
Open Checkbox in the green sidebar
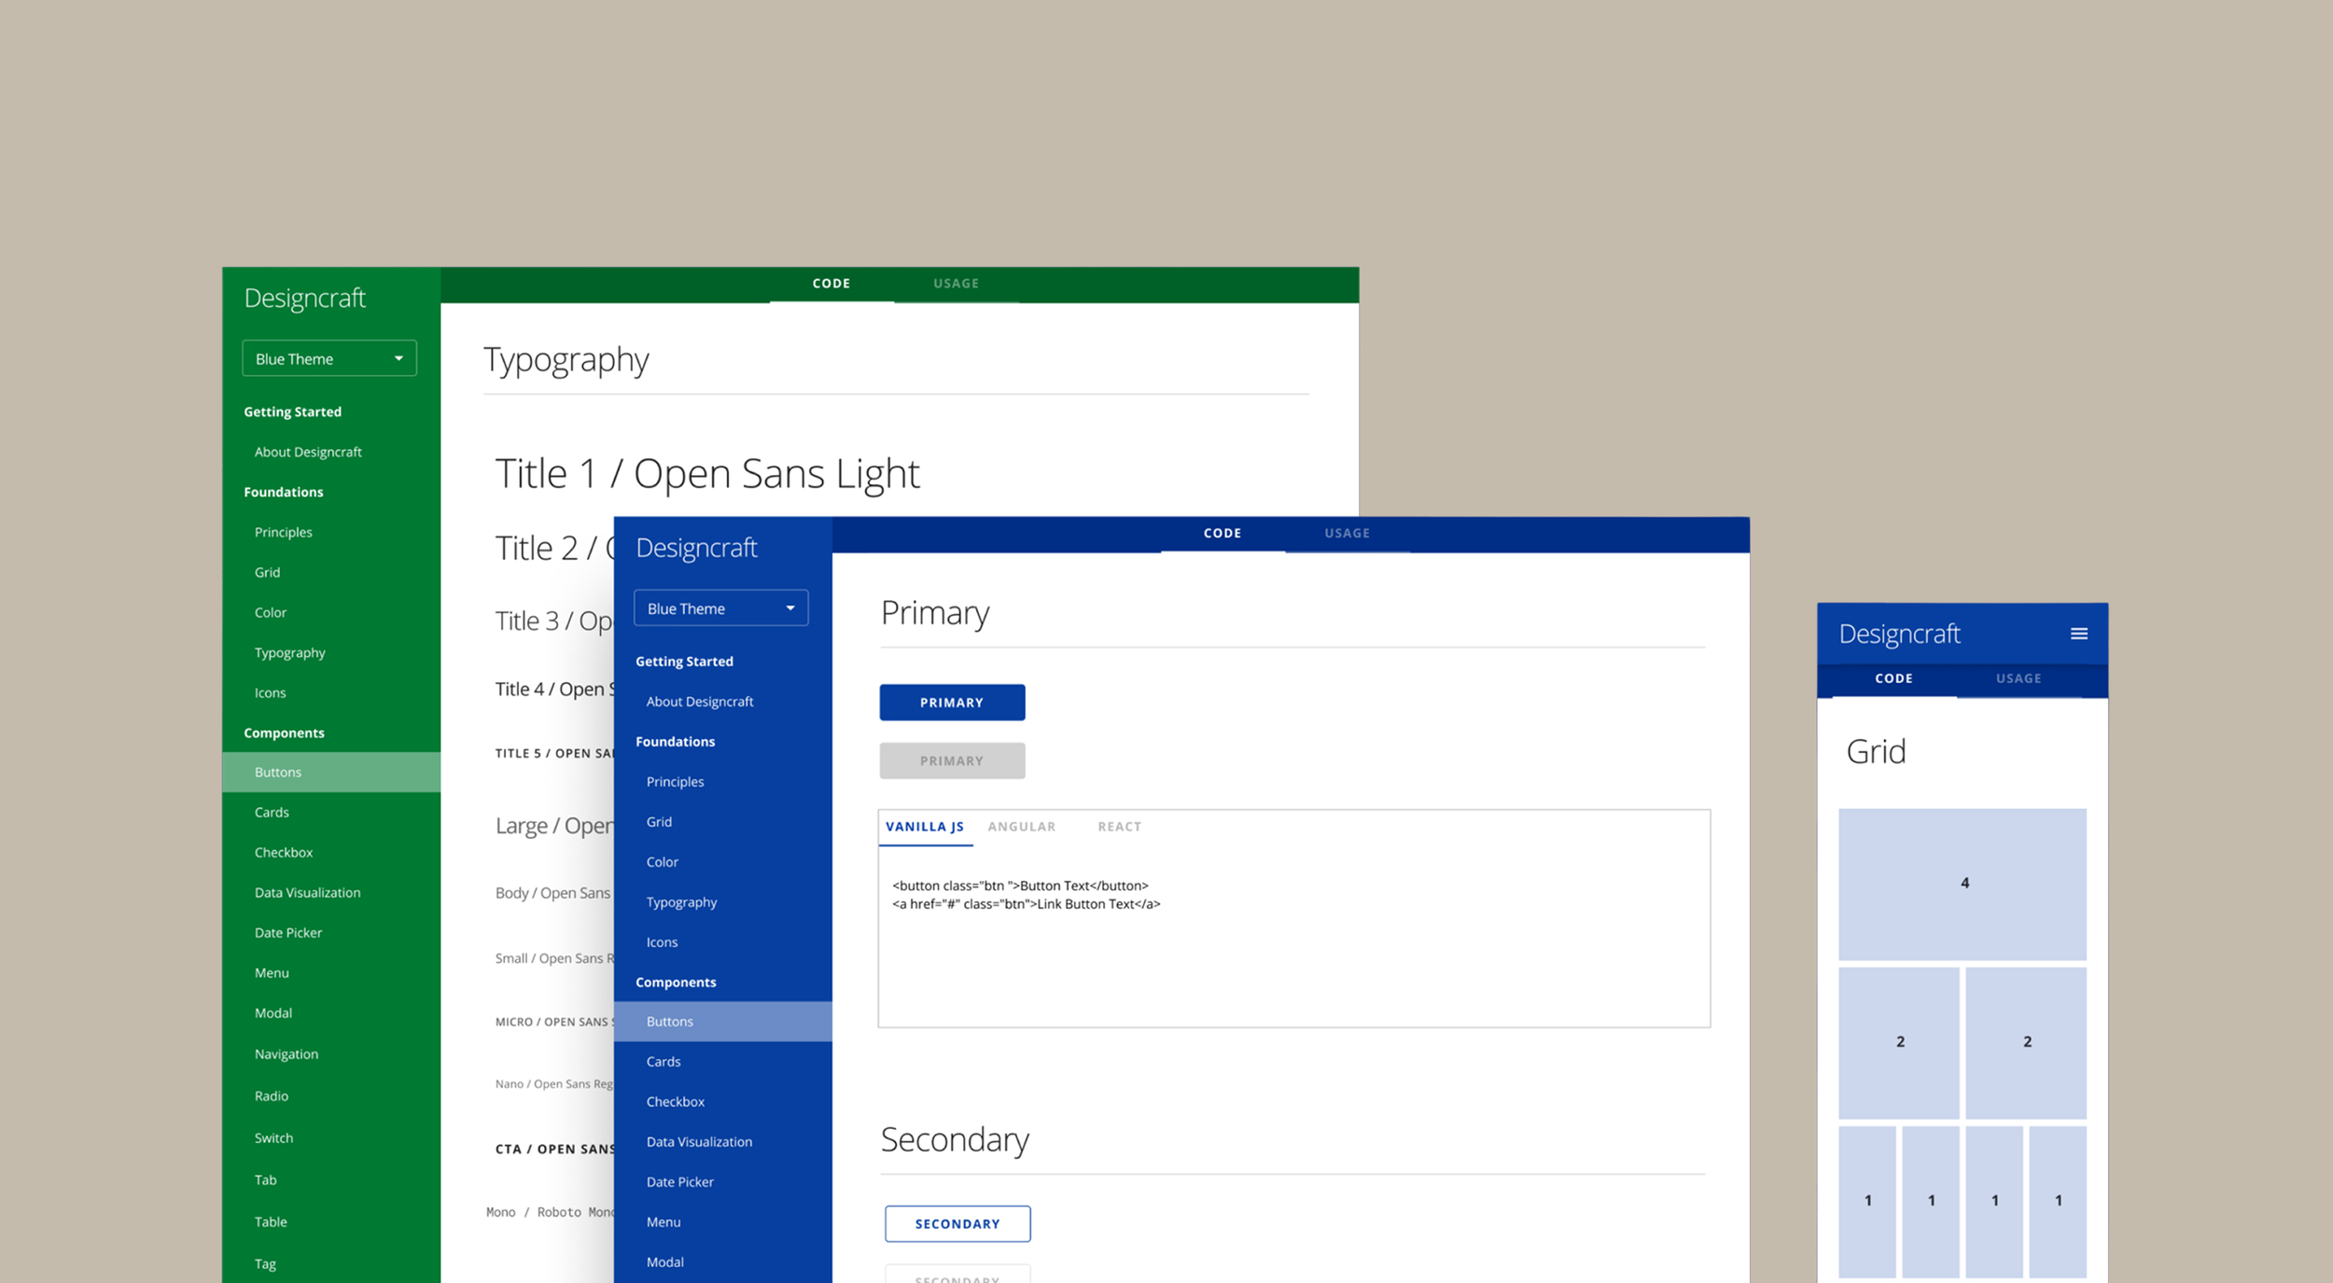(x=284, y=853)
